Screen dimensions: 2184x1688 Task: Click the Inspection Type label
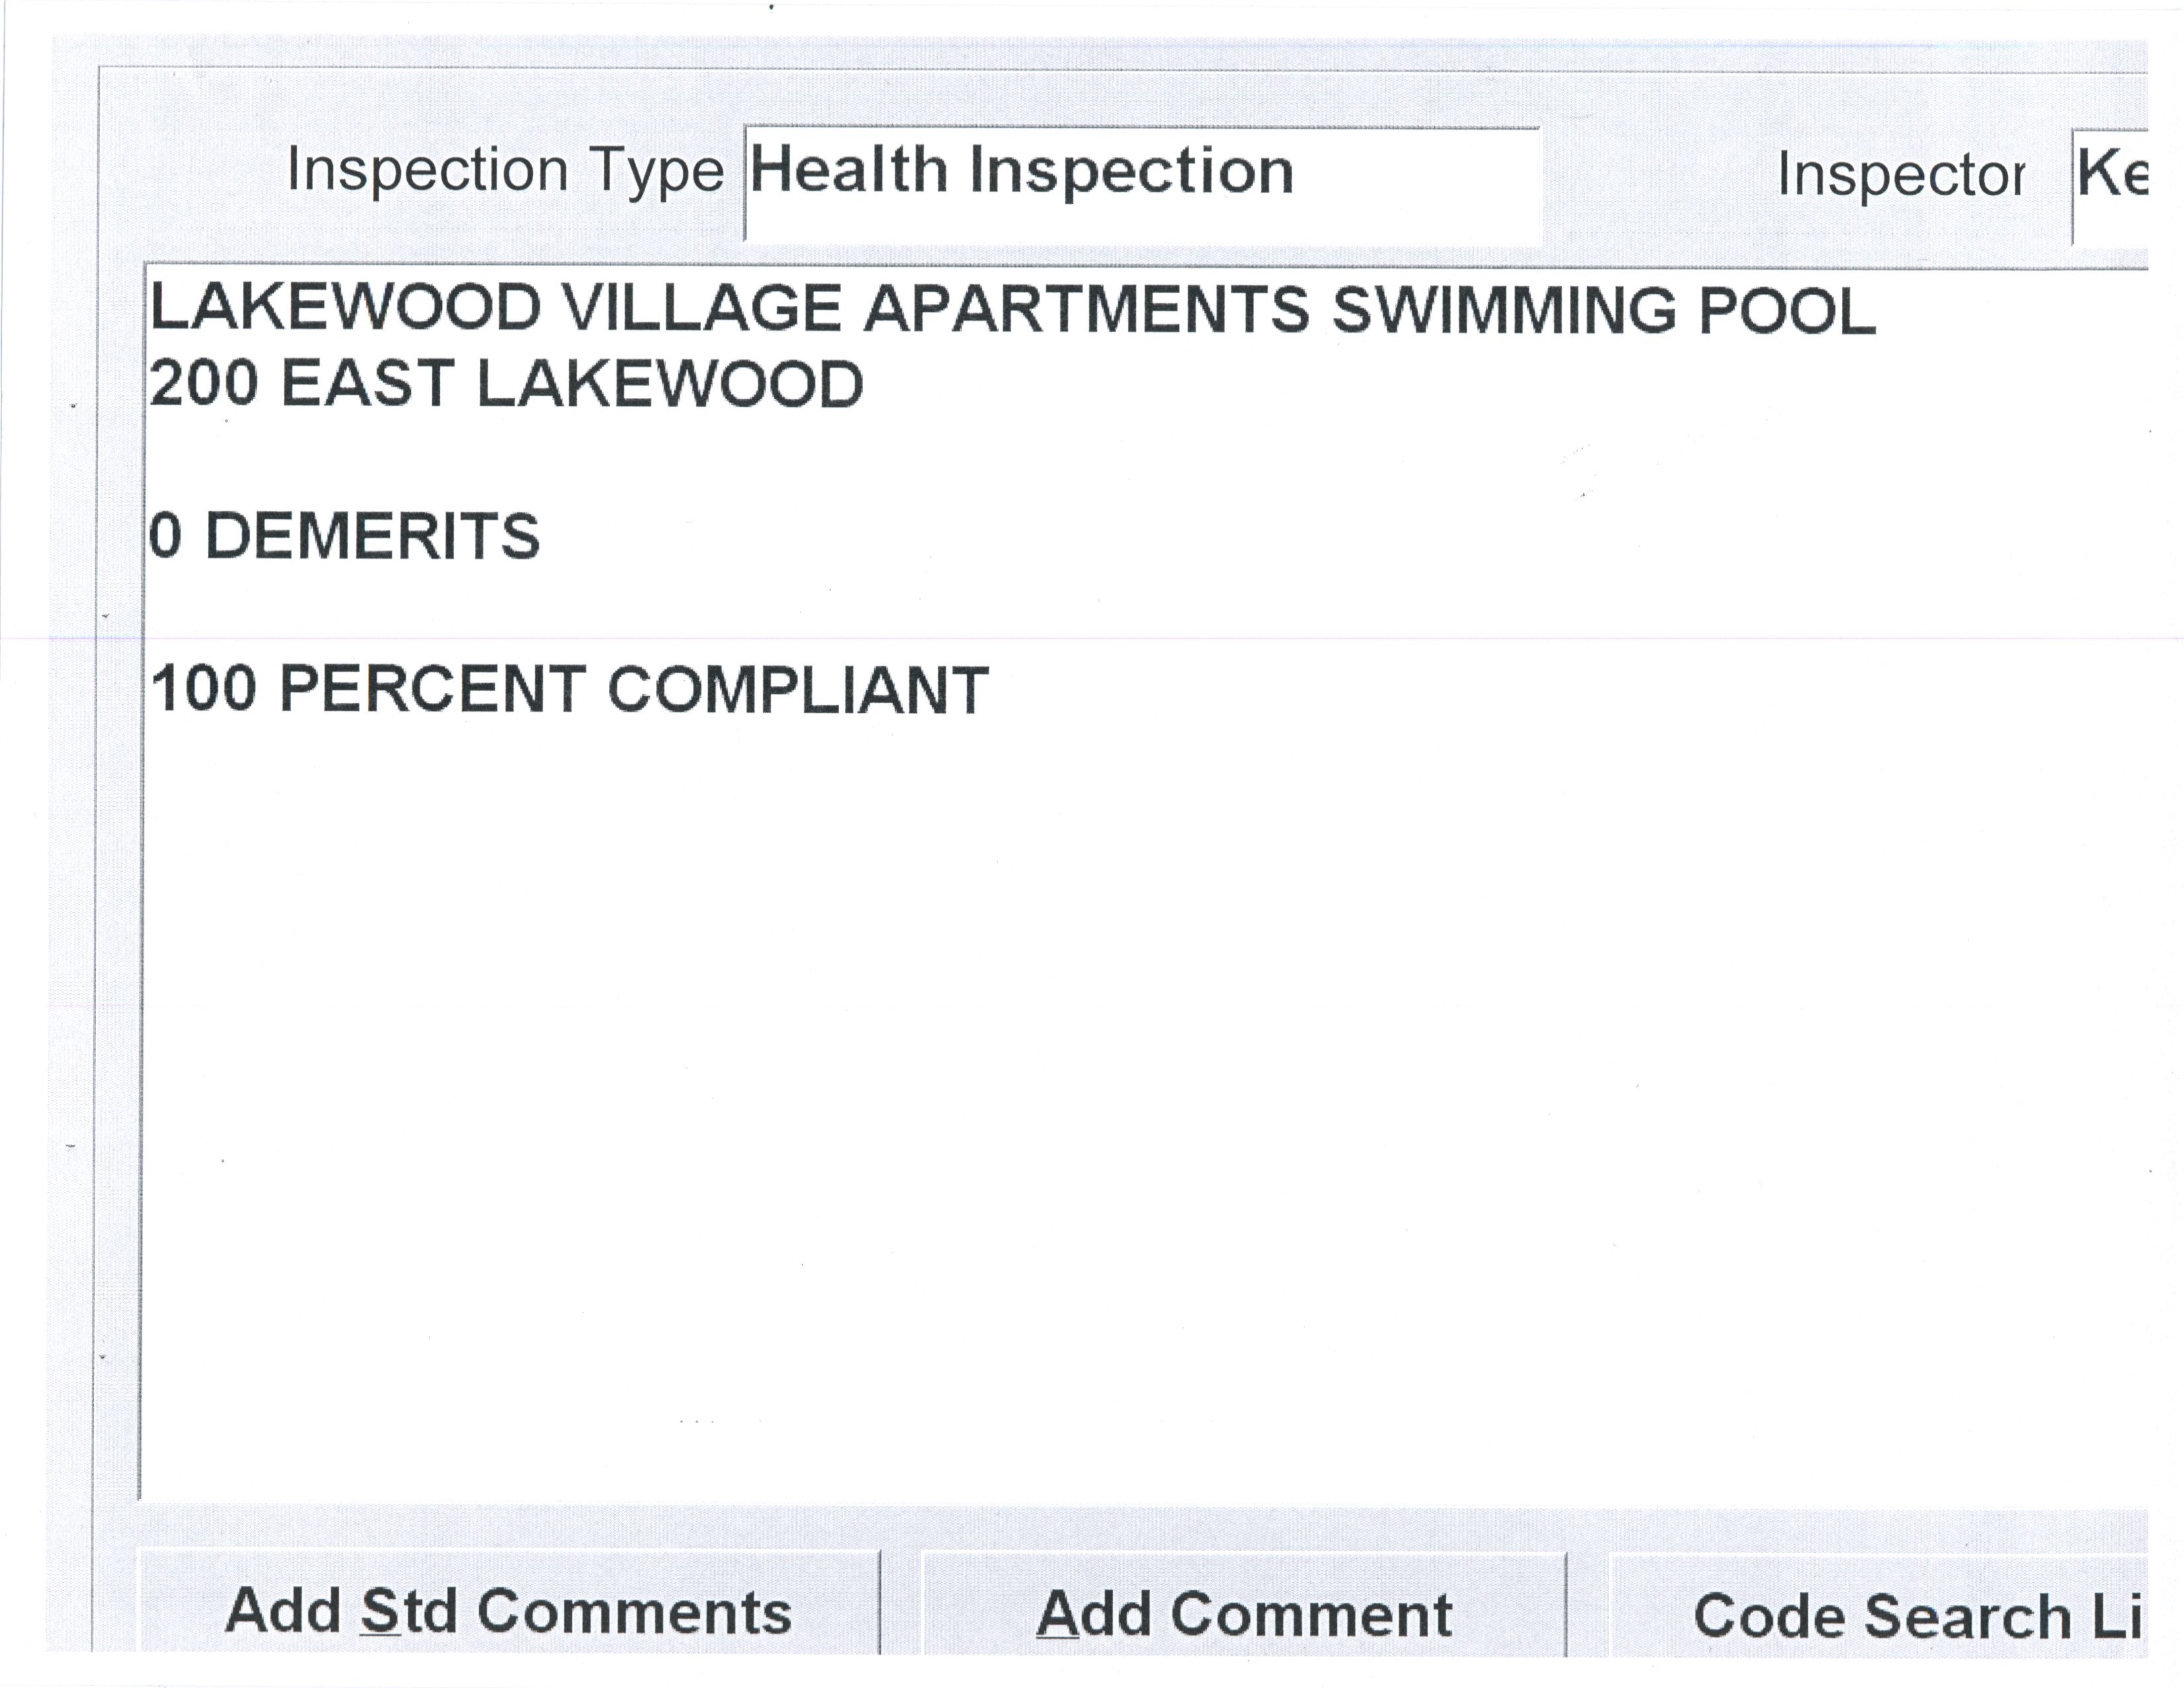point(505,170)
